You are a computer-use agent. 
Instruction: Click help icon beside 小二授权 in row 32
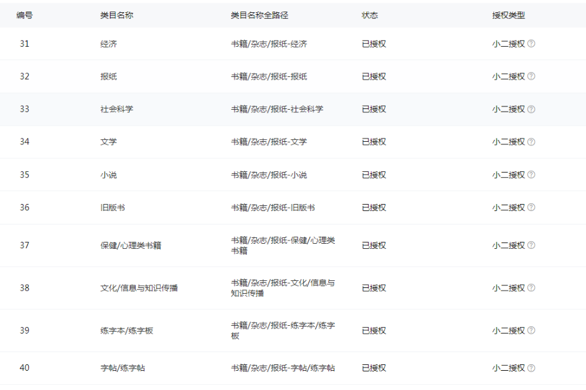pos(531,76)
